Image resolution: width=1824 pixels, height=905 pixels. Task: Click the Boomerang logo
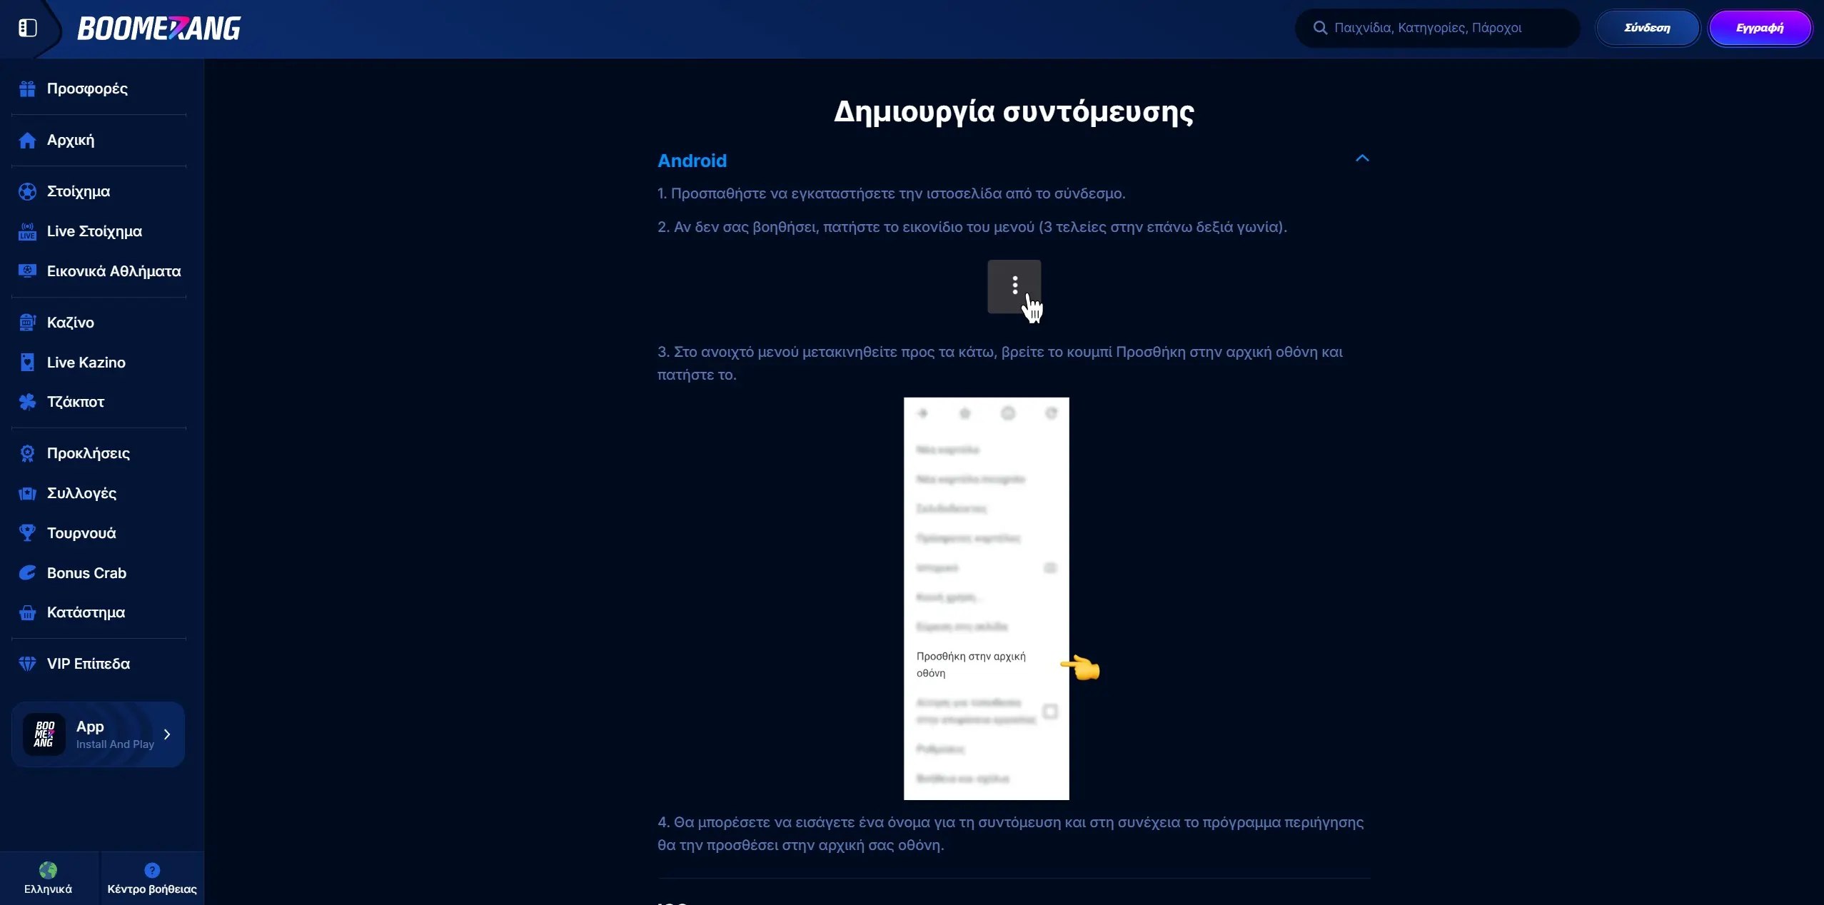(159, 27)
